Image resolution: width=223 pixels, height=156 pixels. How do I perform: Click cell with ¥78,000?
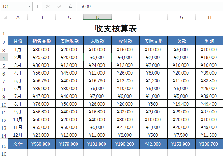(42, 104)
